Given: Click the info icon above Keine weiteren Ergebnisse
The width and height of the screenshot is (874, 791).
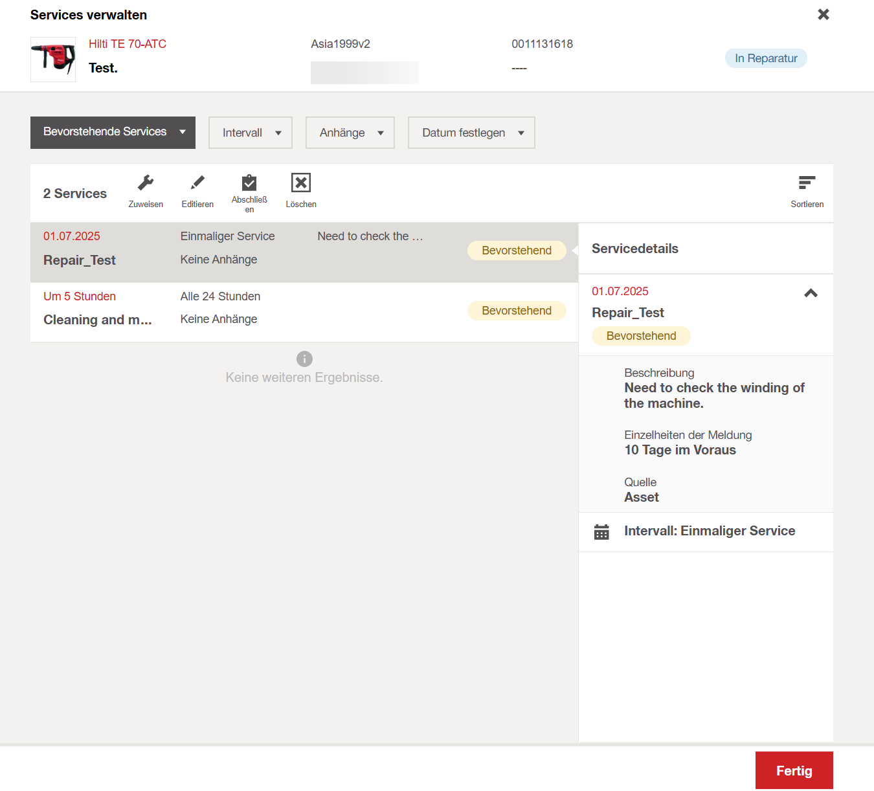Looking at the screenshot, I should [304, 359].
